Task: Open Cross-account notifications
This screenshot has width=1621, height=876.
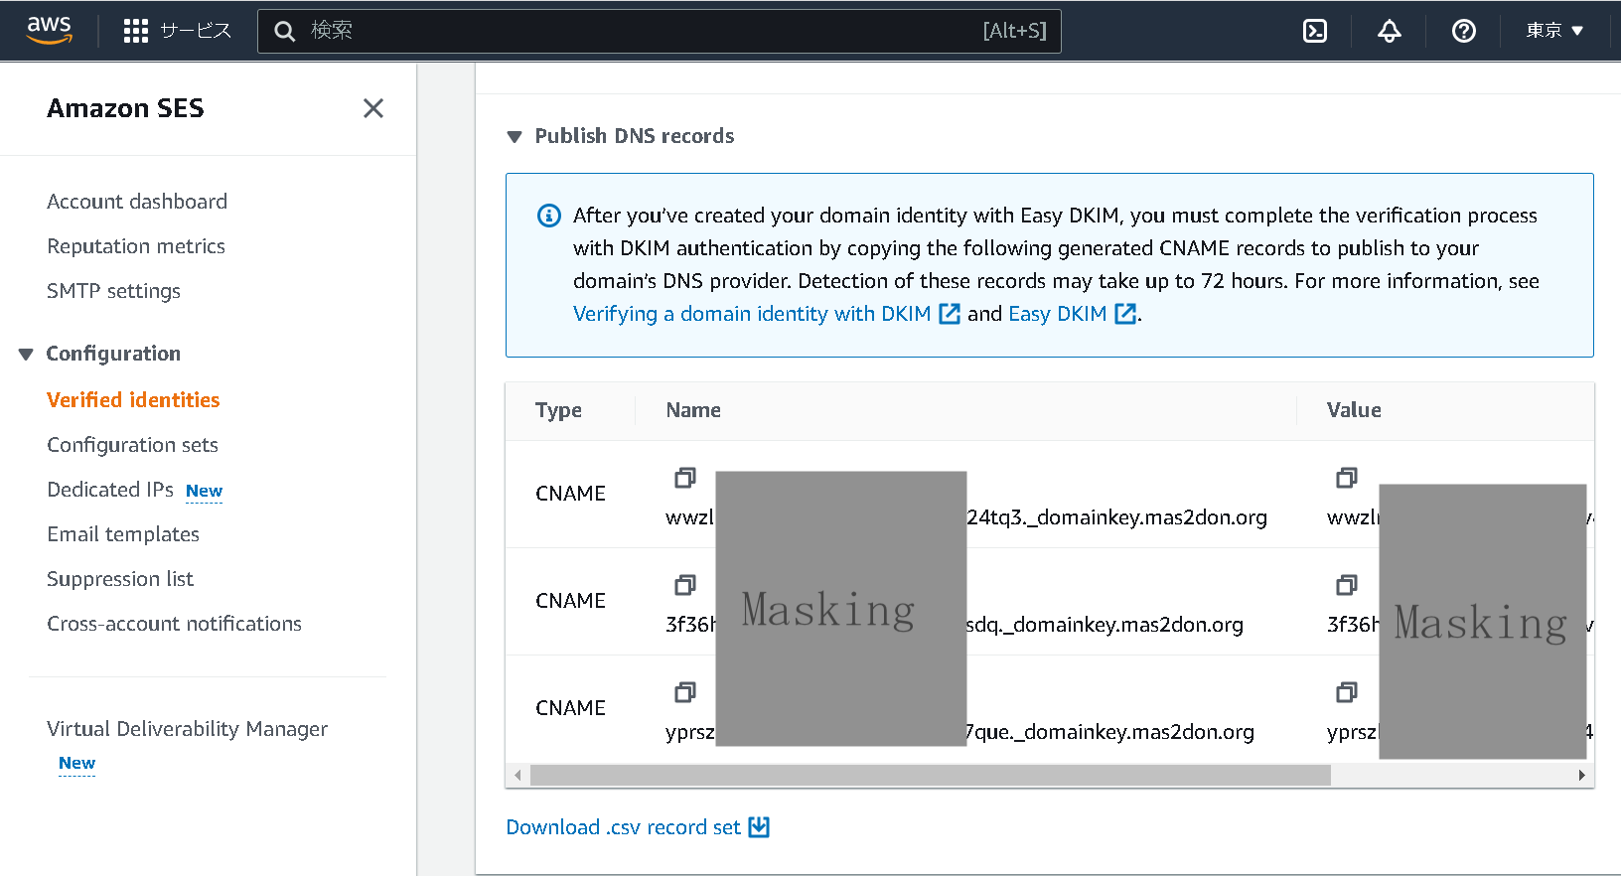Action: coord(175,624)
